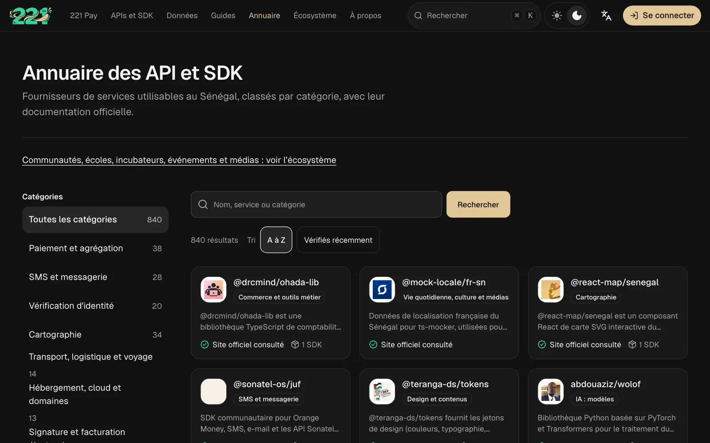This screenshot has width=710, height=443.
Task: Open the À propos page
Action: click(366, 16)
